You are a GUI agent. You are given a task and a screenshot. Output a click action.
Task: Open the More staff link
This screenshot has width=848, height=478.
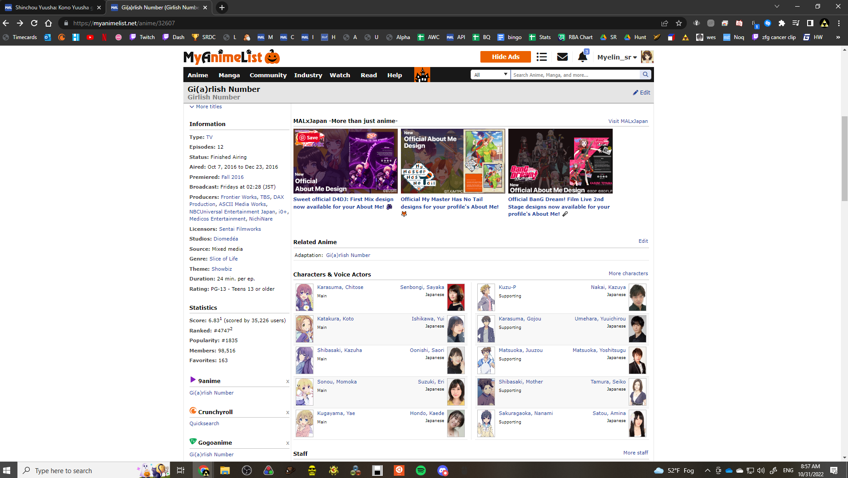coord(635,453)
